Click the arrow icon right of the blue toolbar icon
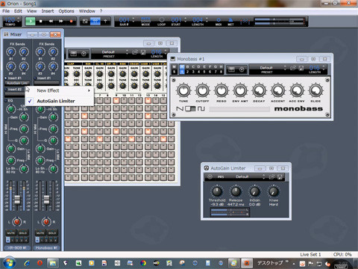 coord(105,21)
